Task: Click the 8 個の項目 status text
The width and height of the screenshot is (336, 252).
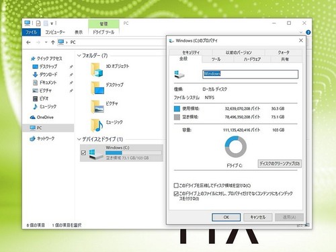Action: point(36,225)
